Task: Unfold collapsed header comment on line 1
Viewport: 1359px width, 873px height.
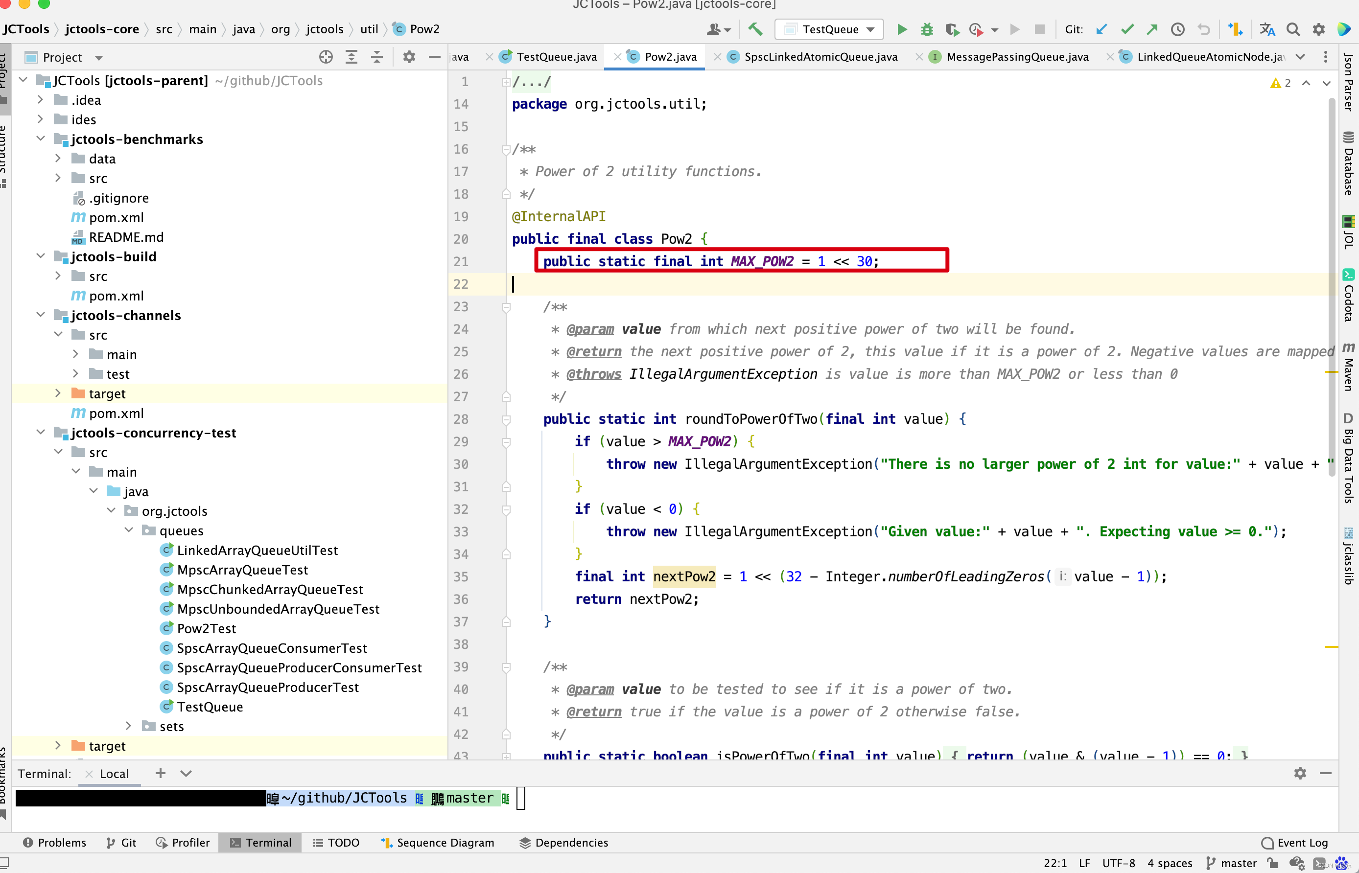Action: [x=505, y=82]
